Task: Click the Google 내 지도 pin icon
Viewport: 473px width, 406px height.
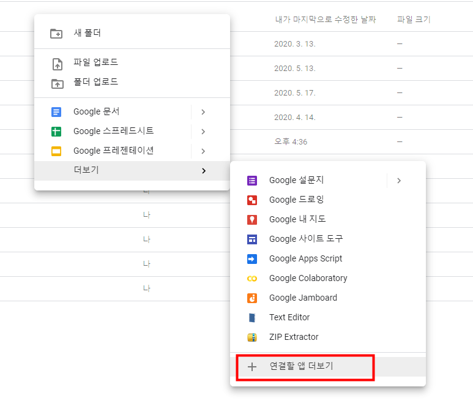Action: pyautogui.click(x=252, y=220)
